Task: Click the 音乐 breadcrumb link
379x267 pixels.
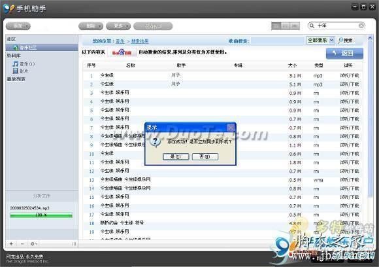Action: tap(120, 41)
